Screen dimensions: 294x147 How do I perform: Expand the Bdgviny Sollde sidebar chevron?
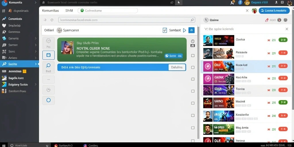[36, 85]
